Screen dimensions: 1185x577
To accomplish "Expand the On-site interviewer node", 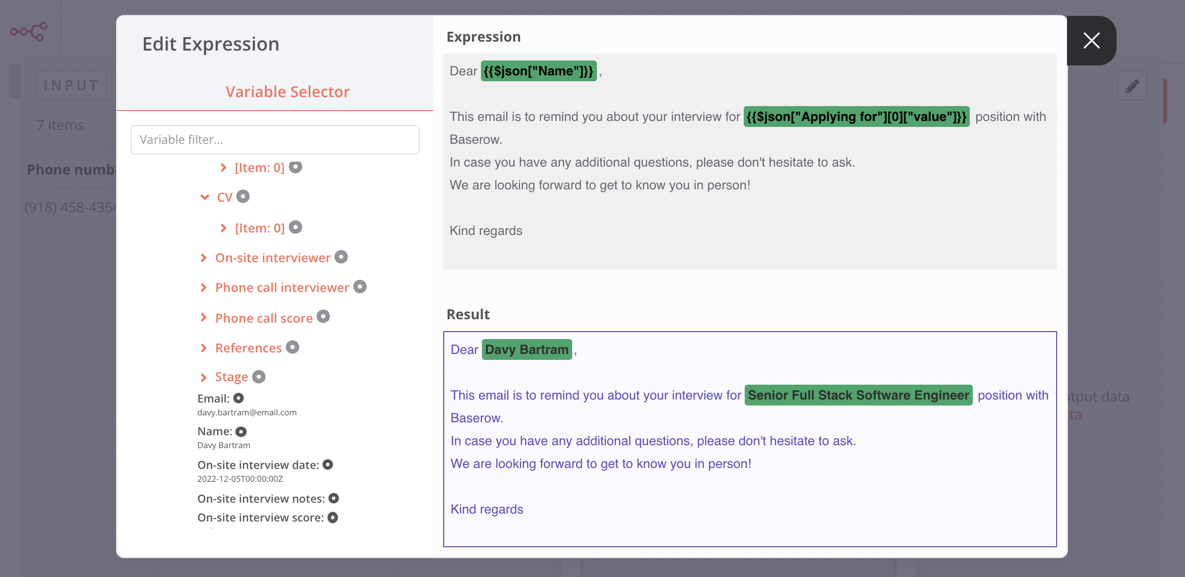I will [x=203, y=258].
